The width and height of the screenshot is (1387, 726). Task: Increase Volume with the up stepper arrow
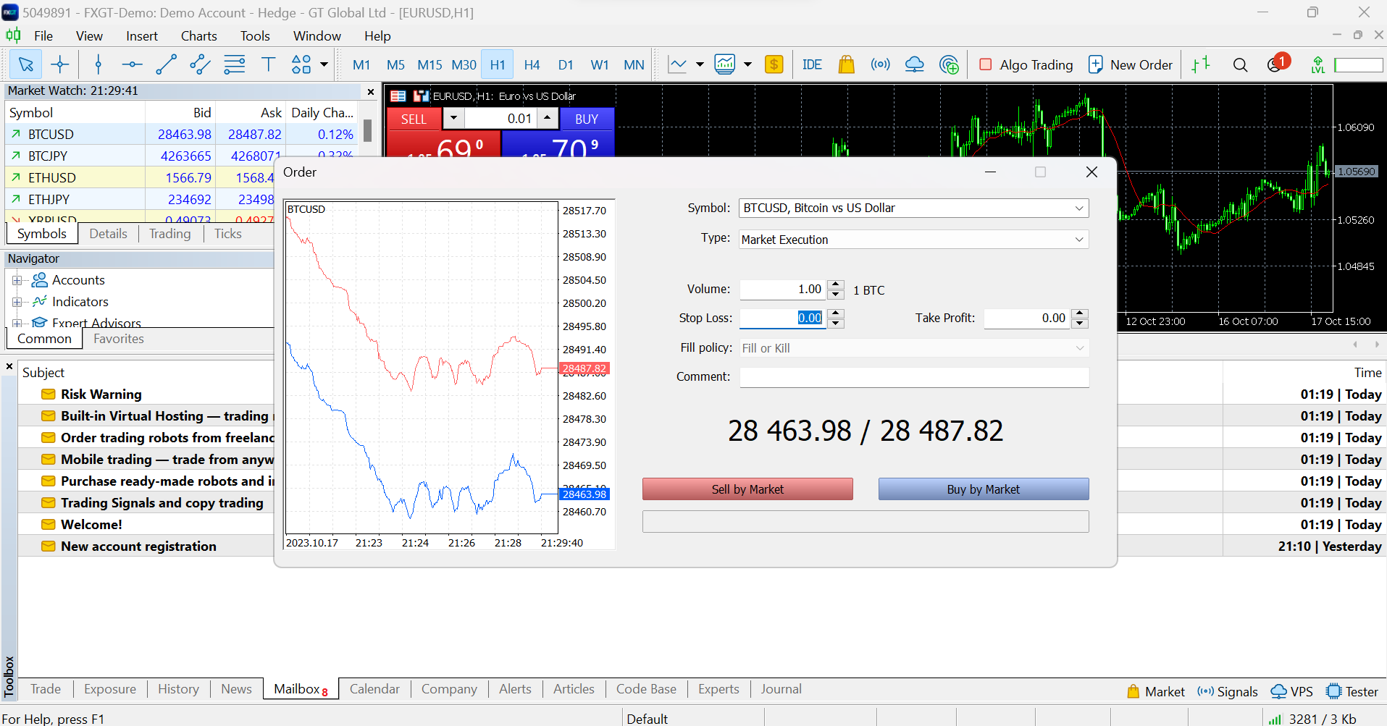click(x=836, y=284)
